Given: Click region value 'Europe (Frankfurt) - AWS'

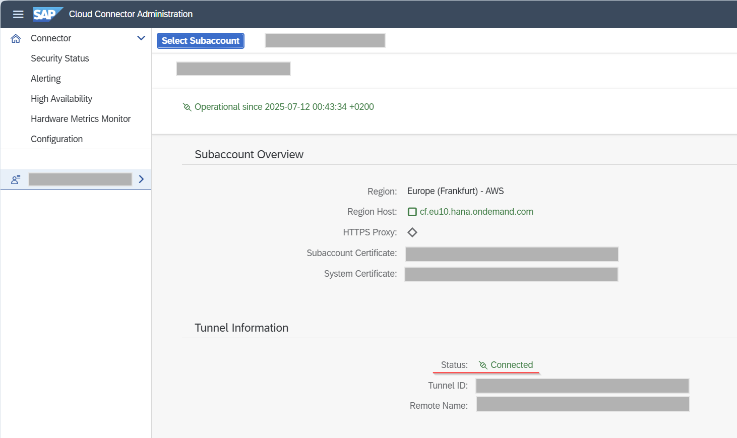Looking at the screenshot, I should (x=456, y=191).
